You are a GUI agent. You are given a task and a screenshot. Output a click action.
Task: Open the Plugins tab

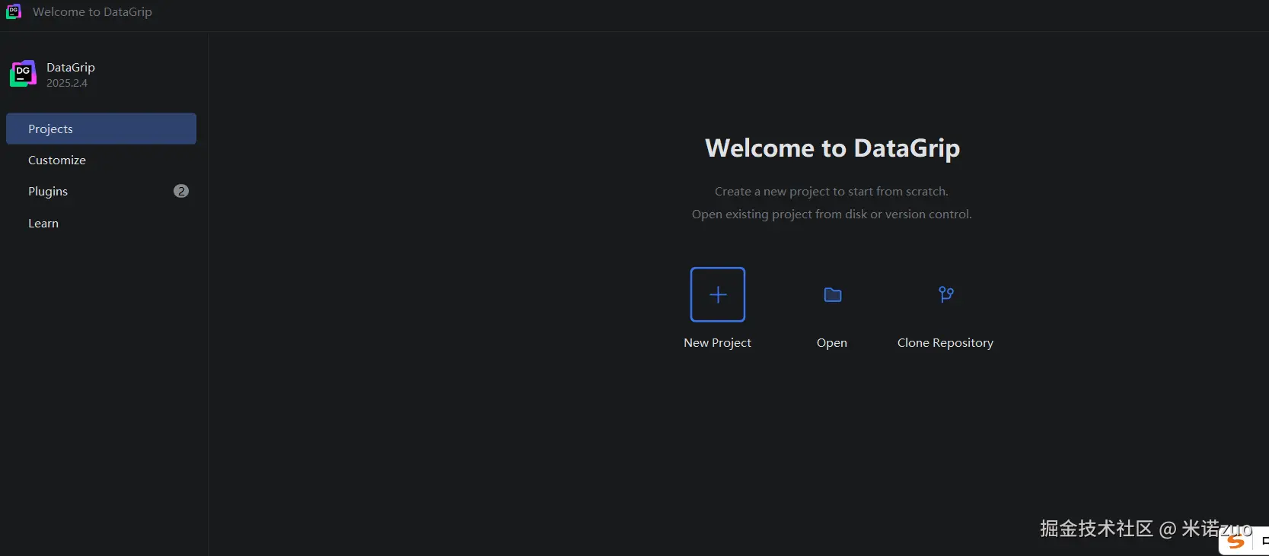[101, 191]
